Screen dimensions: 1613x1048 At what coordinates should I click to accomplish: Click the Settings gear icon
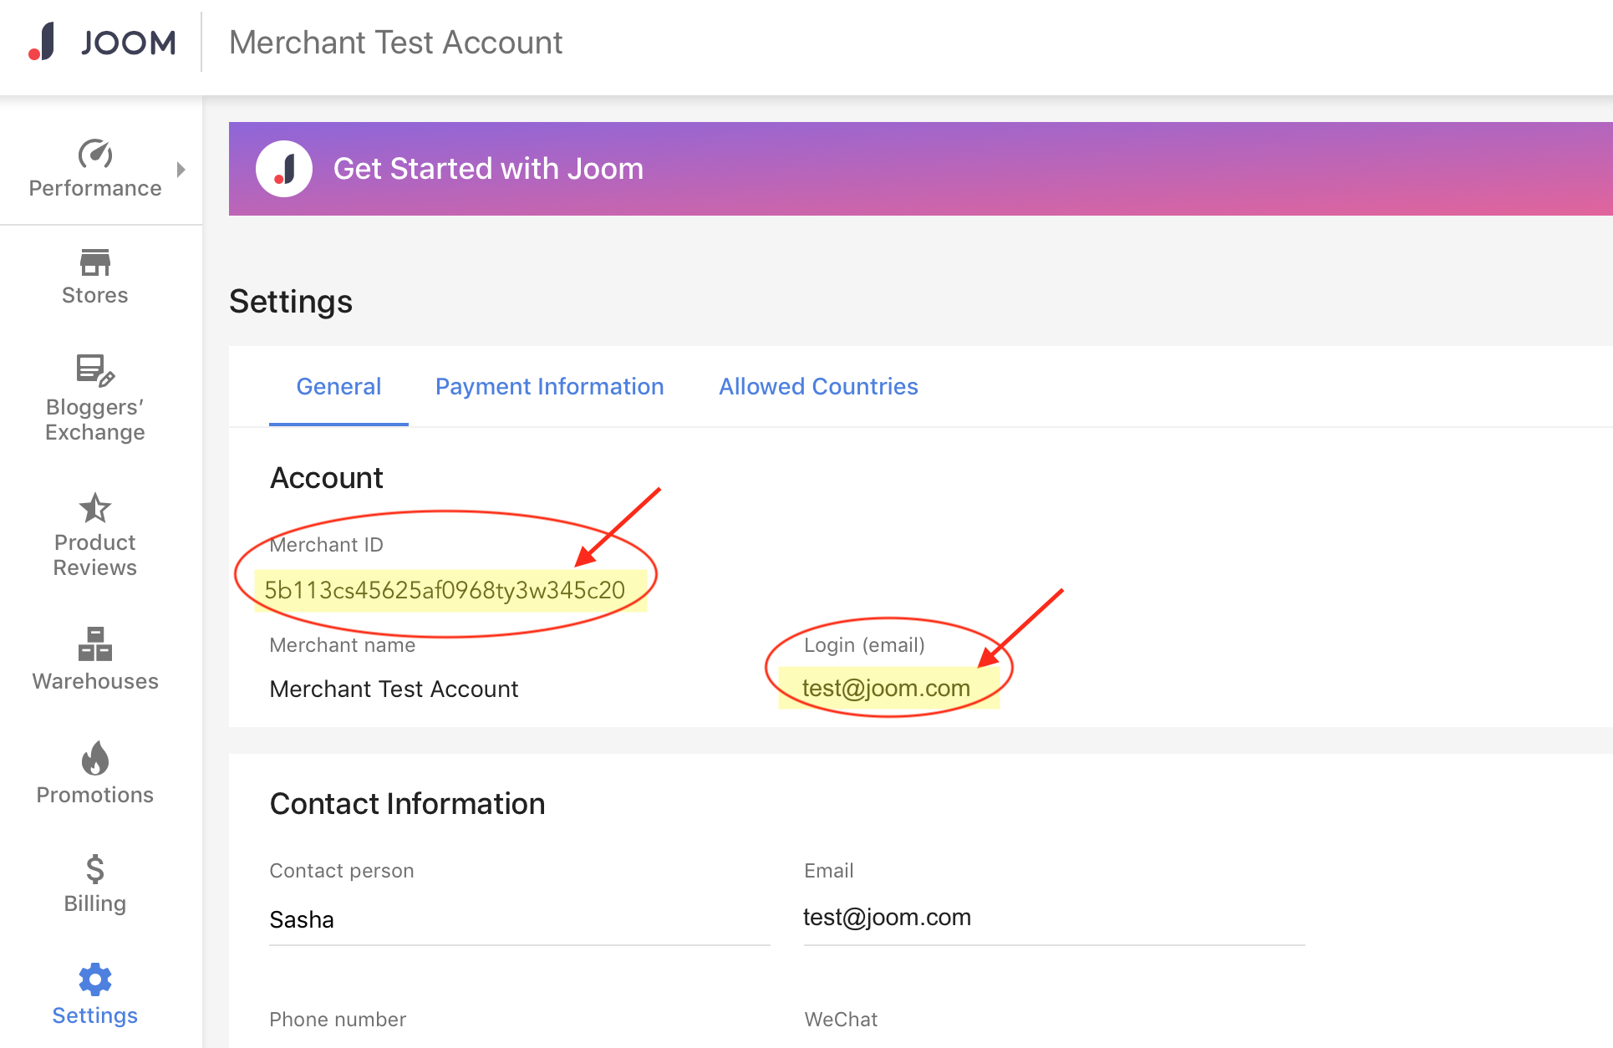click(x=94, y=979)
